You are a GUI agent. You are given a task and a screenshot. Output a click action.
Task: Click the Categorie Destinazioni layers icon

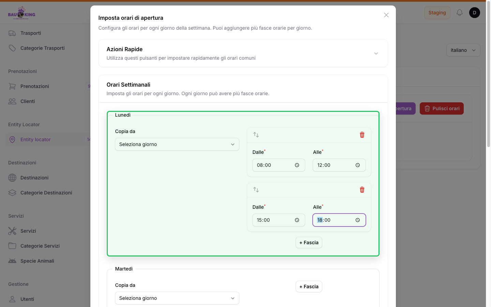coord(12,193)
